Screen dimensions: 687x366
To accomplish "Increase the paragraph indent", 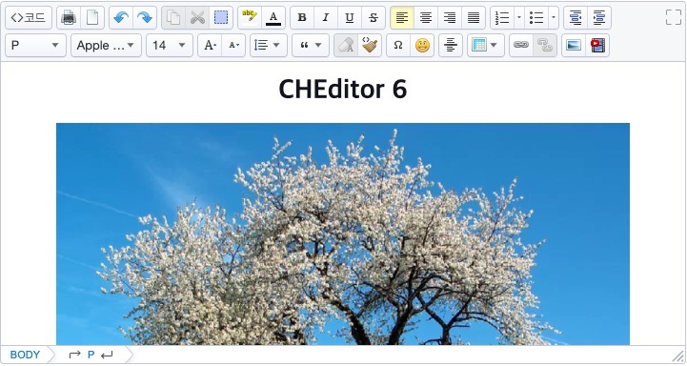I will pyautogui.click(x=599, y=17).
